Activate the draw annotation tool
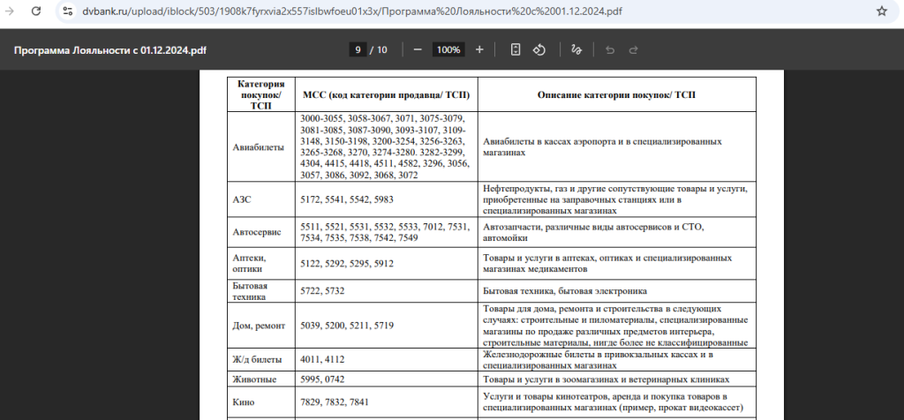The width and height of the screenshot is (904, 420). pos(576,49)
